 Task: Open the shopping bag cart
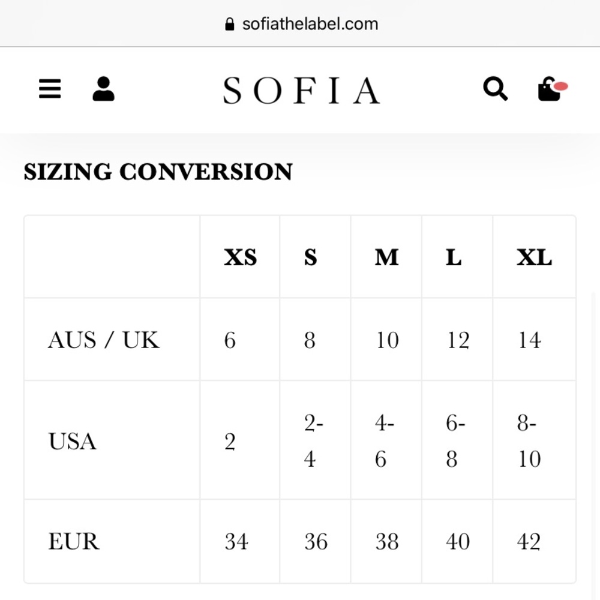click(x=550, y=89)
